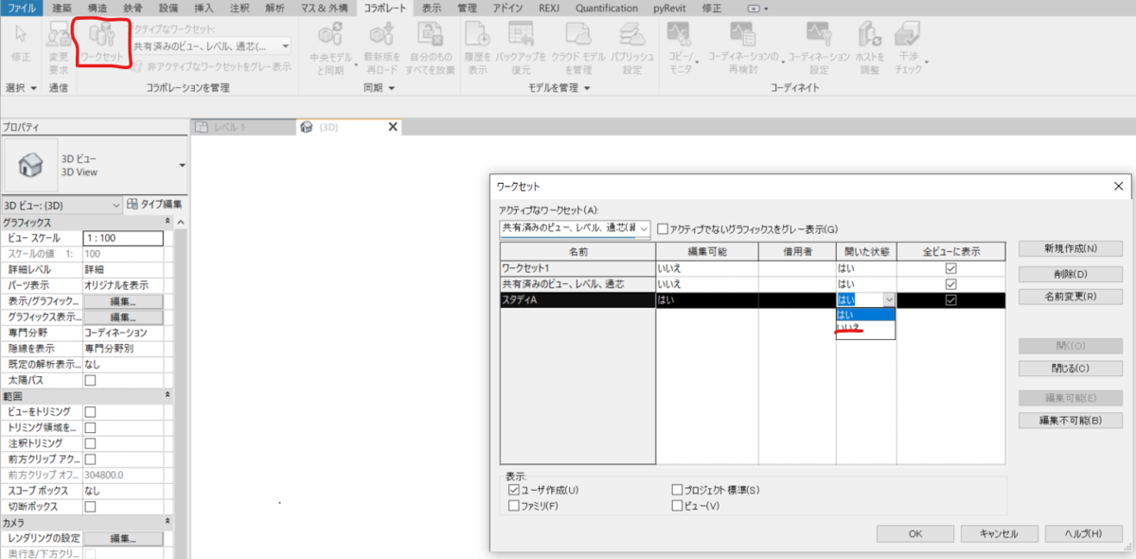
Task: Toggle ファミリ(F) checkbox
Action: tap(513, 506)
